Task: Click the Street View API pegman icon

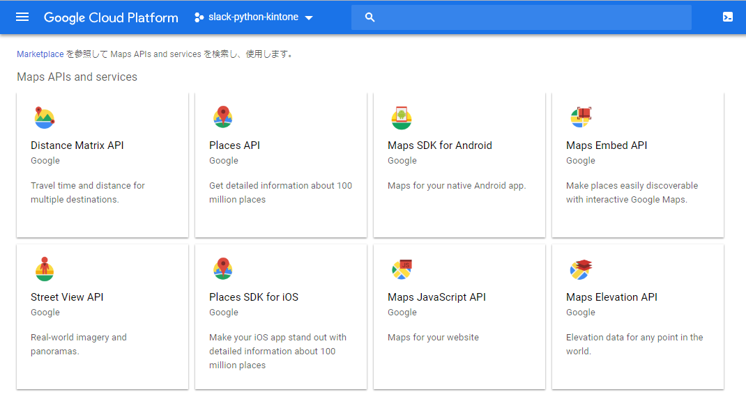Action: pos(44,269)
